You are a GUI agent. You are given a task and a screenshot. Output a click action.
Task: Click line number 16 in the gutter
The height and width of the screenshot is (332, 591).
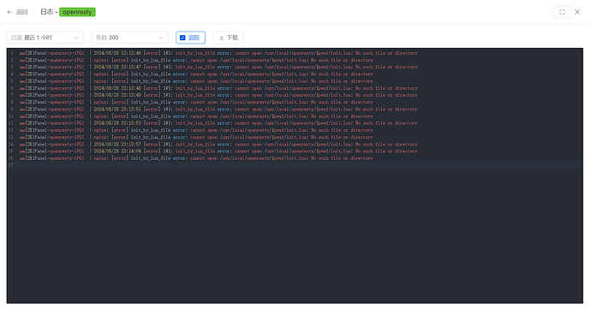11,158
